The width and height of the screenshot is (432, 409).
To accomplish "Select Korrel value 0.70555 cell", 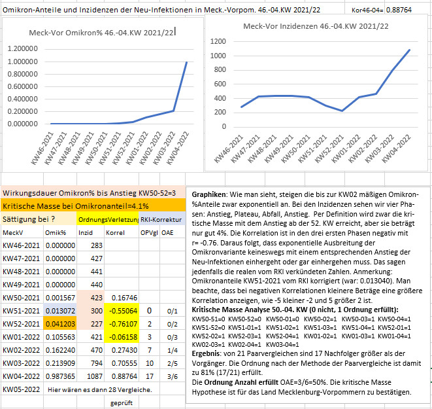I will tap(122, 363).
